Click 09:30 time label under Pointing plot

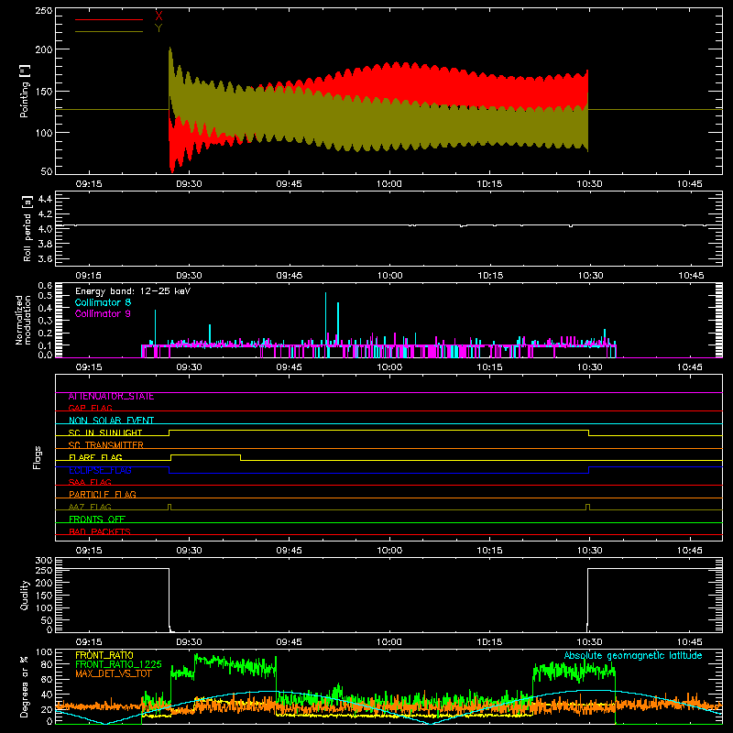click(189, 184)
